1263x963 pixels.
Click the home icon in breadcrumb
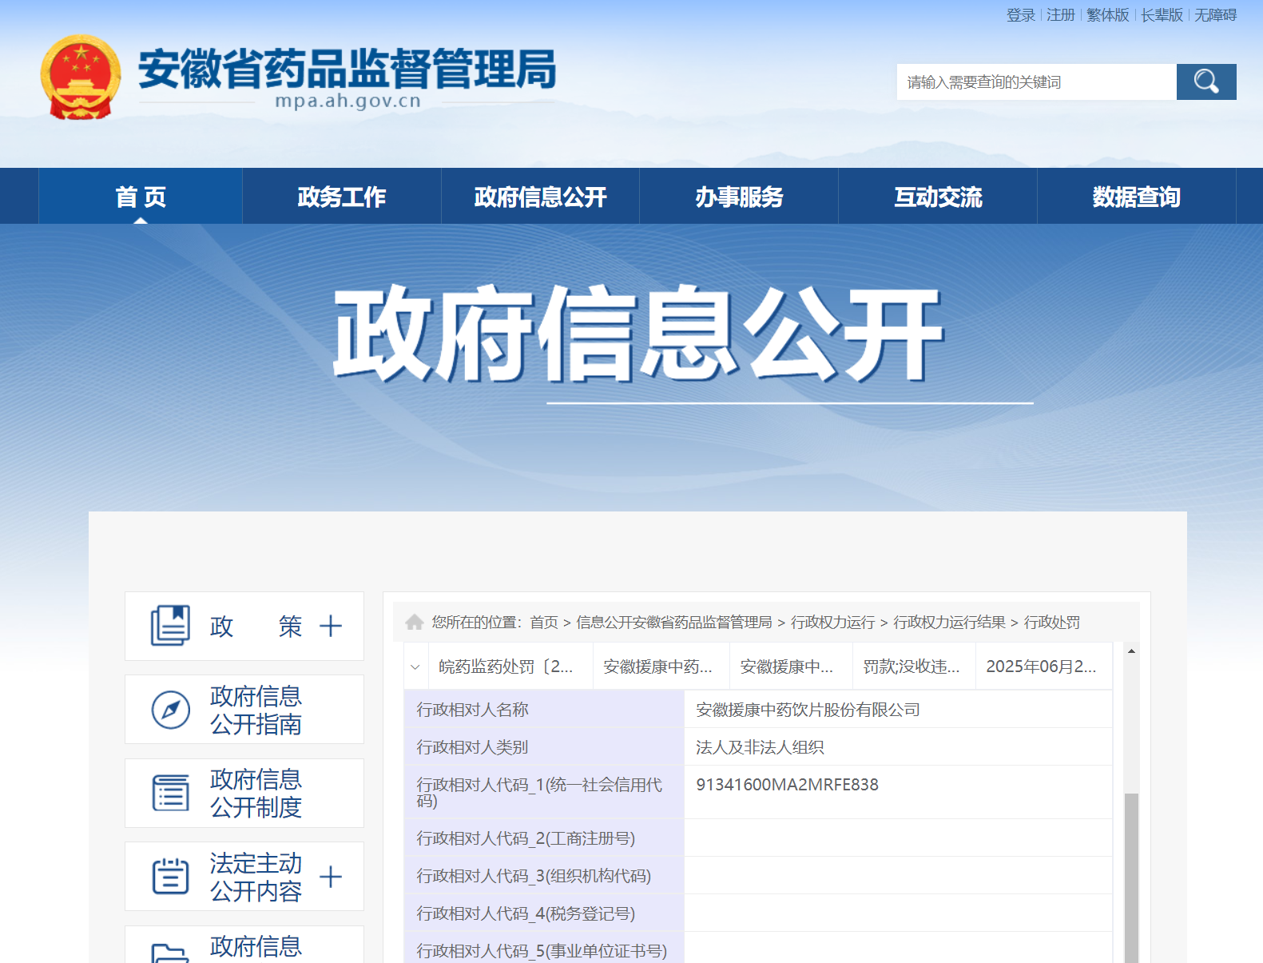coord(415,622)
